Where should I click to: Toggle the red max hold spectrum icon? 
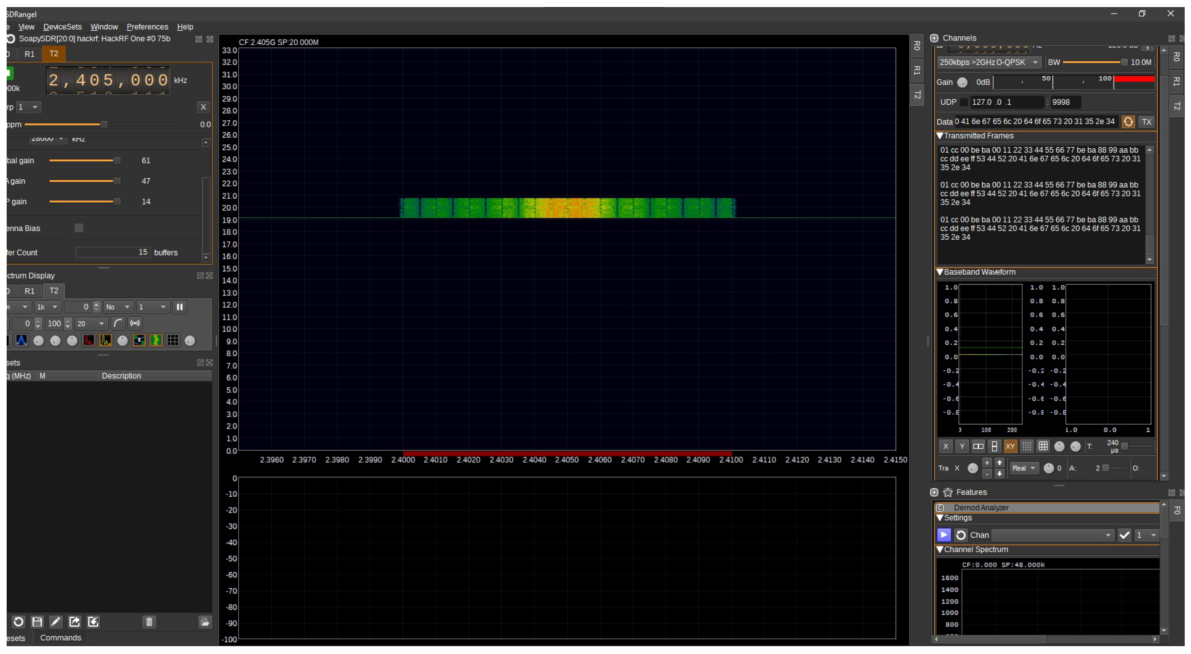[x=89, y=341]
